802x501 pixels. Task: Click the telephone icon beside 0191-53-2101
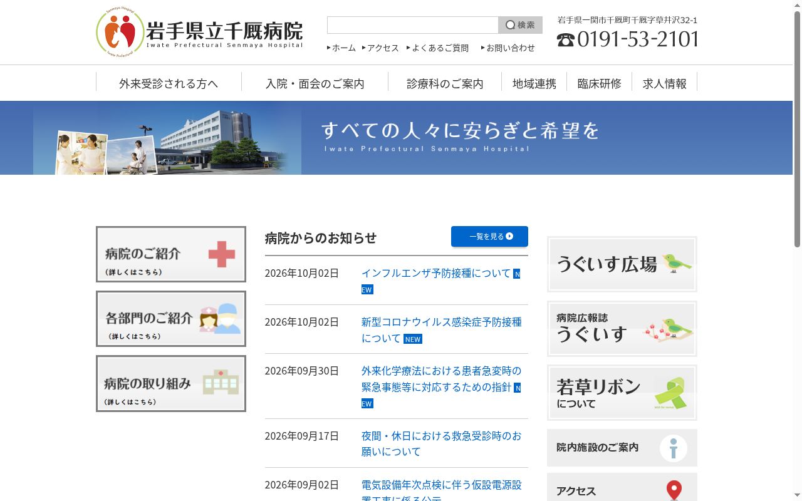(x=565, y=40)
